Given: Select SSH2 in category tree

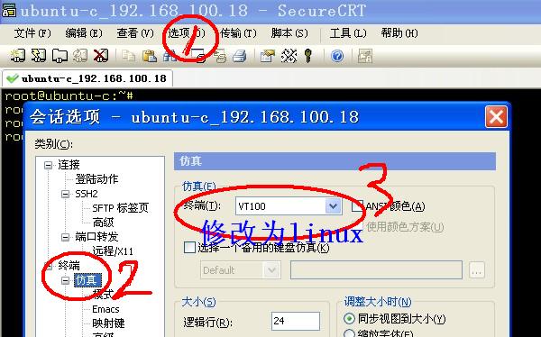Looking at the screenshot, I should [87, 194].
